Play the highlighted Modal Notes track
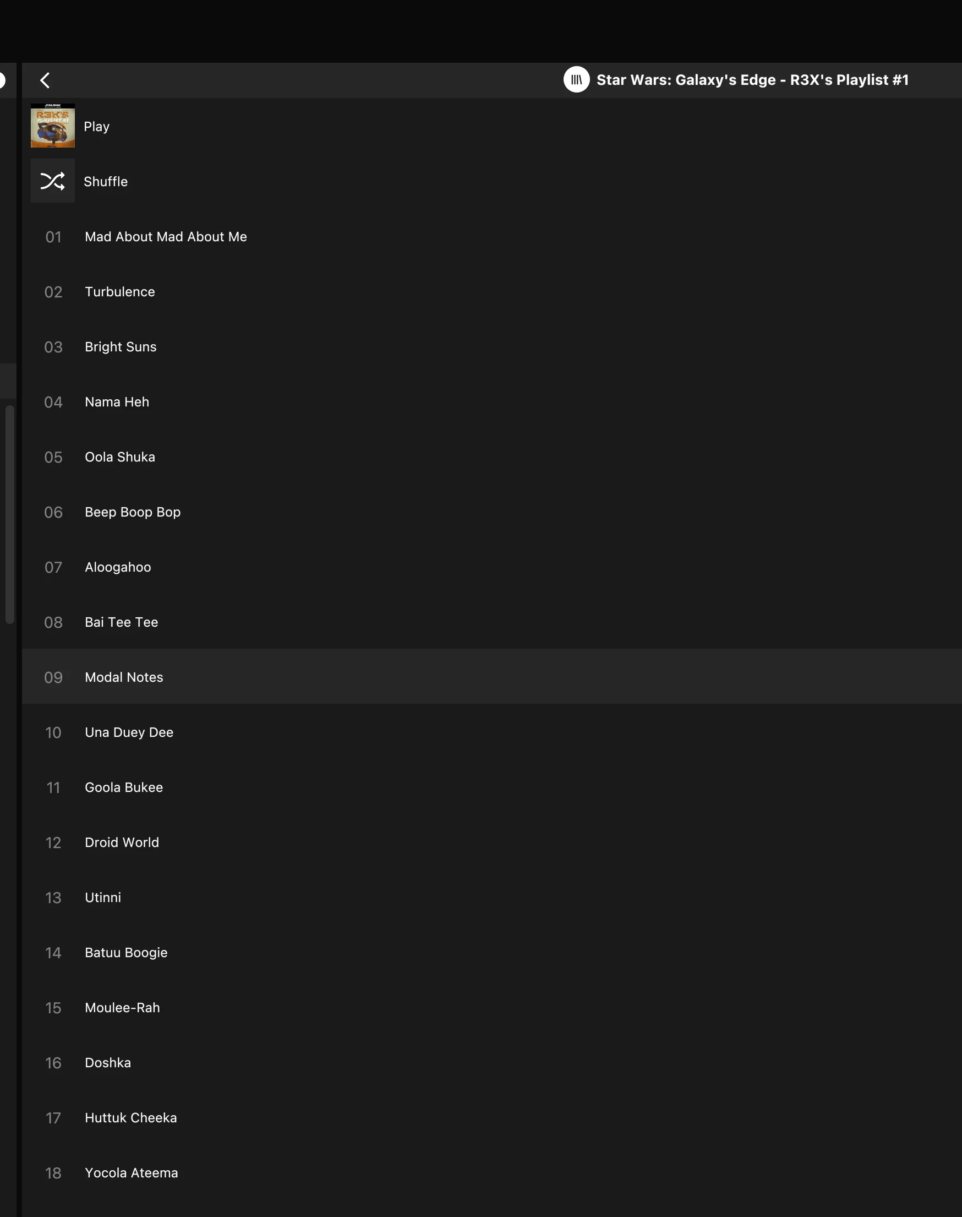This screenshot has width=962, height=1217. 124,677
